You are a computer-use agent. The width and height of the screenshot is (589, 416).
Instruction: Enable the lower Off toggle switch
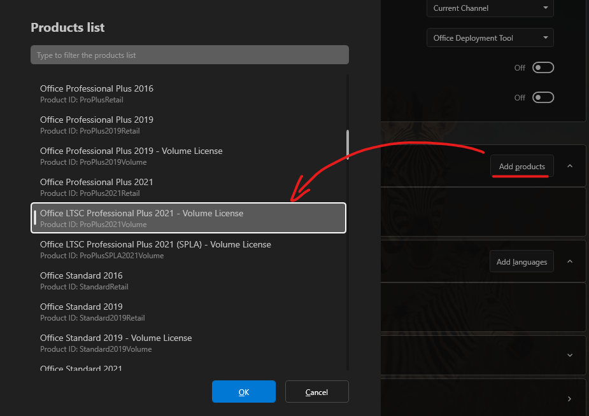543,97
